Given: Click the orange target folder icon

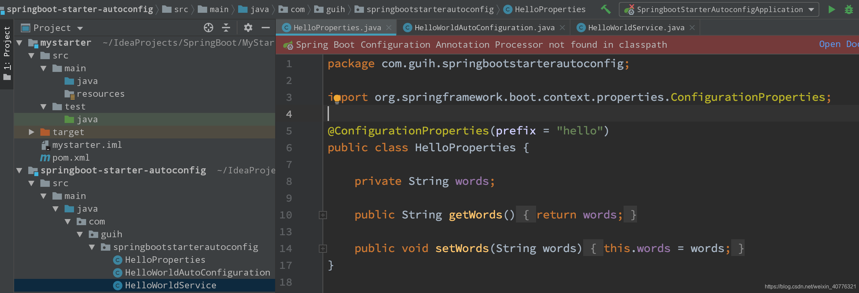Looking at the screenshot, I should (45, 132).
